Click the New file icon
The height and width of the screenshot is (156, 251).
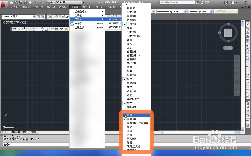coord(11,2)
